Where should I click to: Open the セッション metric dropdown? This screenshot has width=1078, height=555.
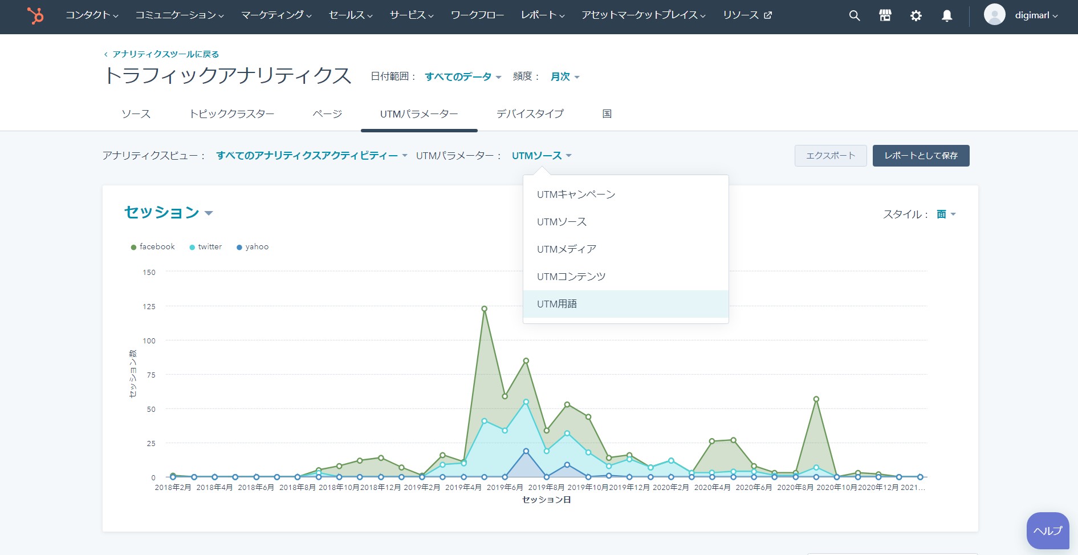coord(168,212)
